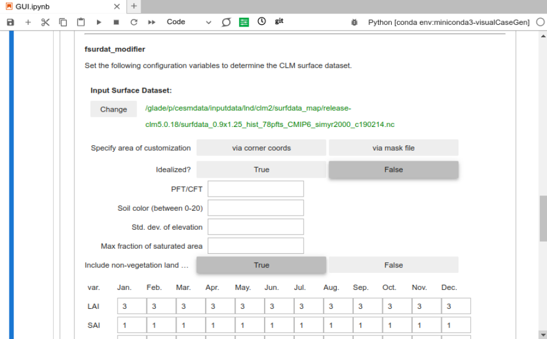Screen dimensions: 547x339
Task: Restart the kernel
Action: pos(134,22)
